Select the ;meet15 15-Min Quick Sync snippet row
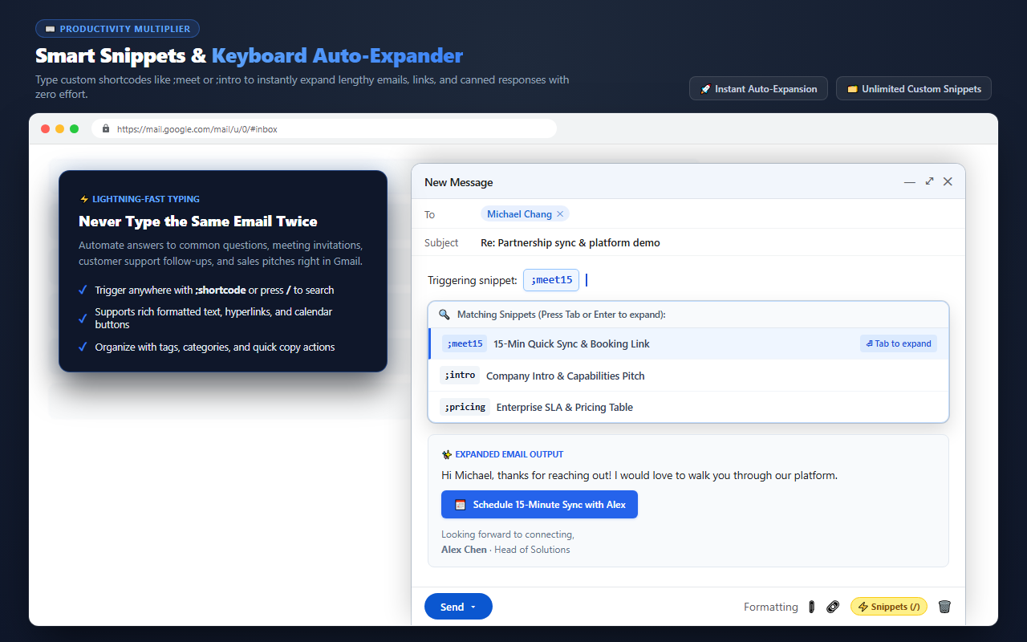Image resolution: width=1027 pixels, height=642 pixels. (688, 343)
